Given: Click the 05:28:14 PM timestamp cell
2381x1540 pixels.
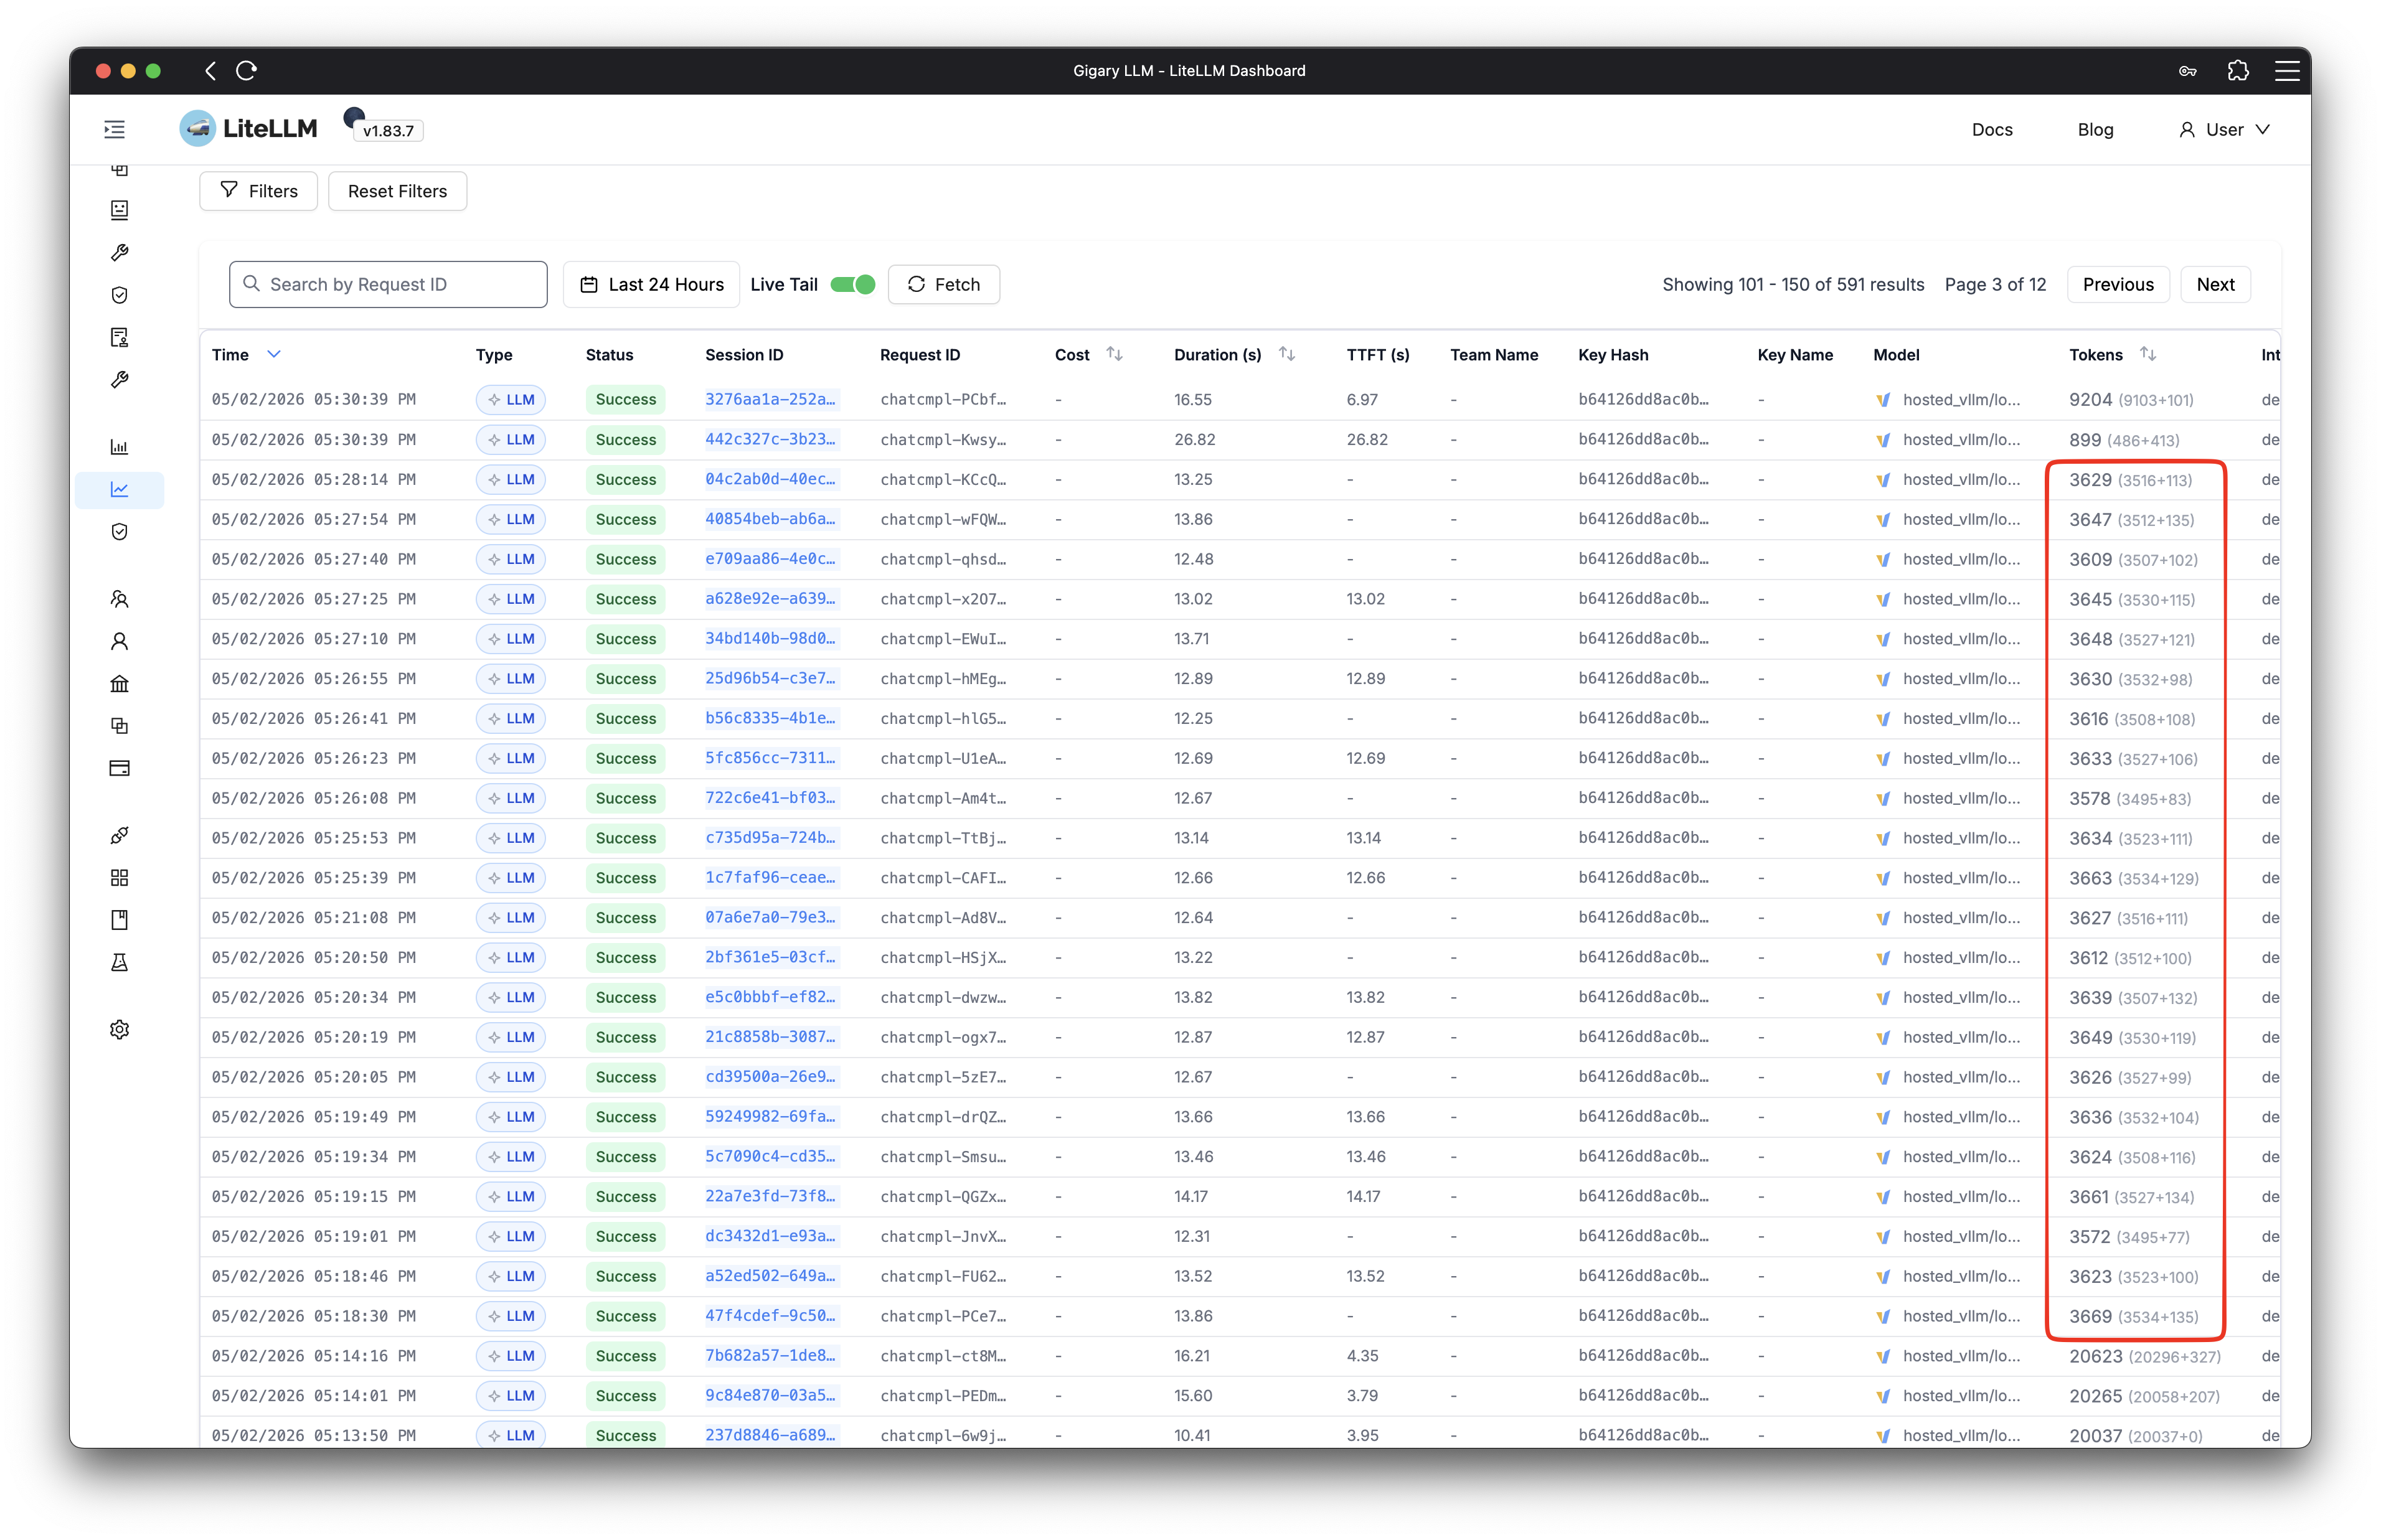Looking at the screenshot, I should [x=313, y=479].
